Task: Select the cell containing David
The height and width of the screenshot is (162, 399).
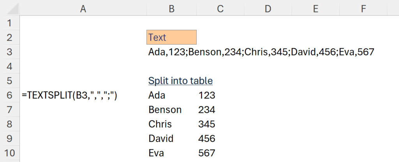Action: (171, 138)
